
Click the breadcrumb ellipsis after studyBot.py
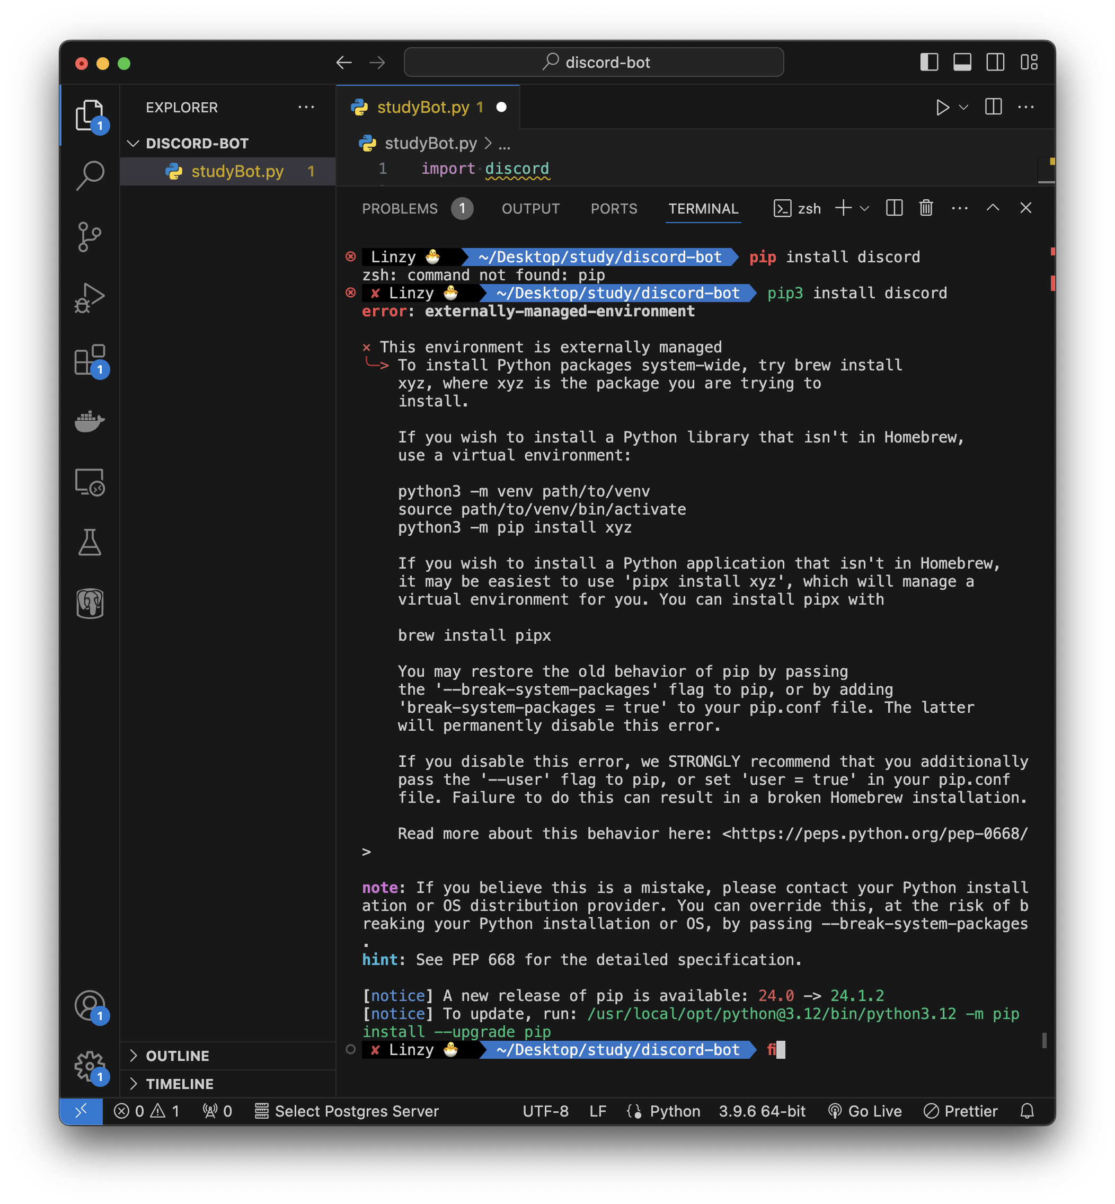[505, 144]
